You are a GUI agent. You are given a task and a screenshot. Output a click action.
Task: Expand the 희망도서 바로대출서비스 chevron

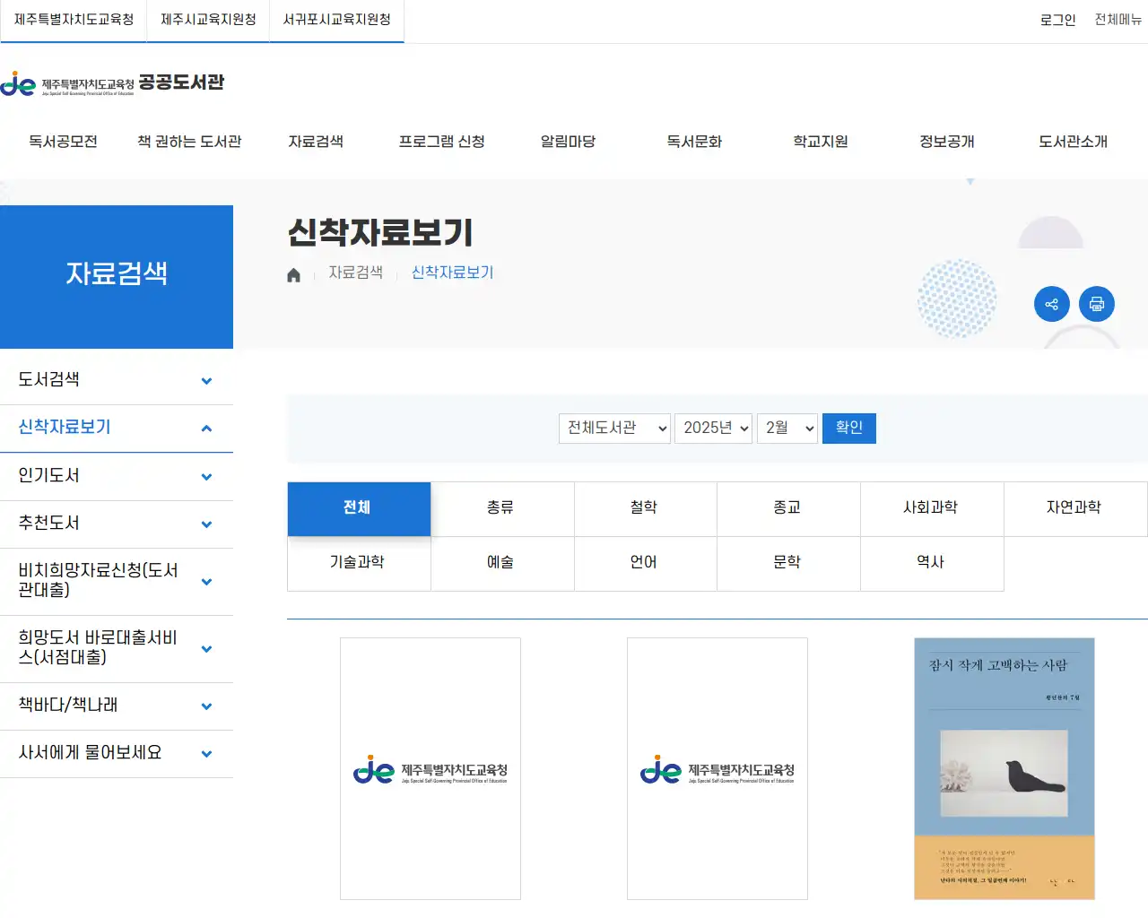point(206,649)
